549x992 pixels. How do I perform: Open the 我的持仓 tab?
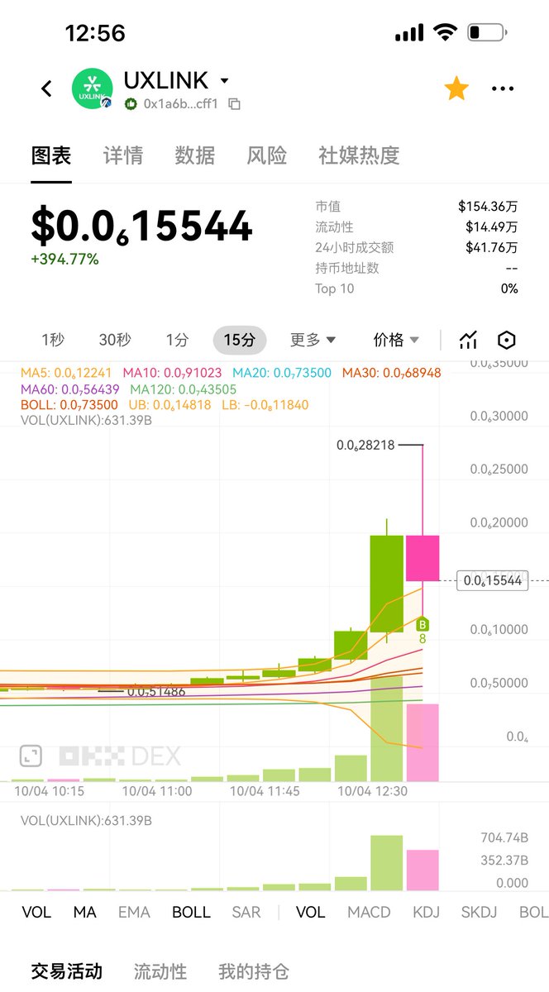(x=254, y=971)
